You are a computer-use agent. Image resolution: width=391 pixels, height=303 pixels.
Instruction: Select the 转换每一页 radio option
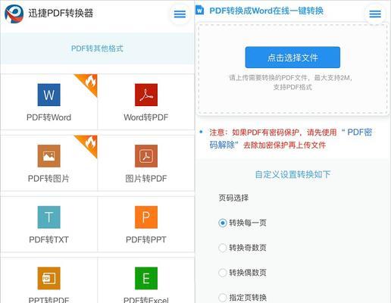223,223
